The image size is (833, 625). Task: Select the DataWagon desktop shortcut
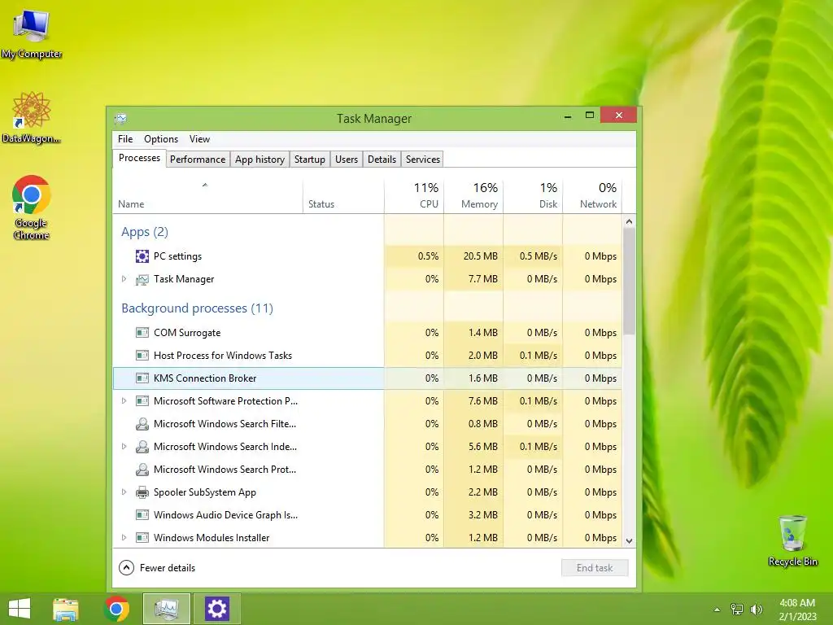[32, 117]
